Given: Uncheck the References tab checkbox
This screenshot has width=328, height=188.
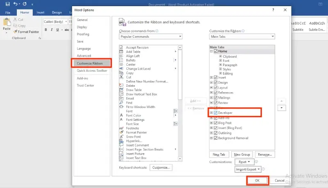Looking at the screenshot, I should click(216, 93).
